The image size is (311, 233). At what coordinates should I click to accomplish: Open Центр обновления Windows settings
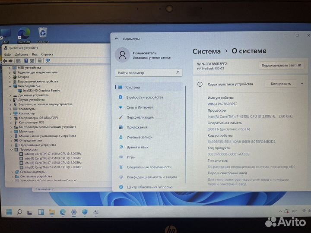click(149, 187)
